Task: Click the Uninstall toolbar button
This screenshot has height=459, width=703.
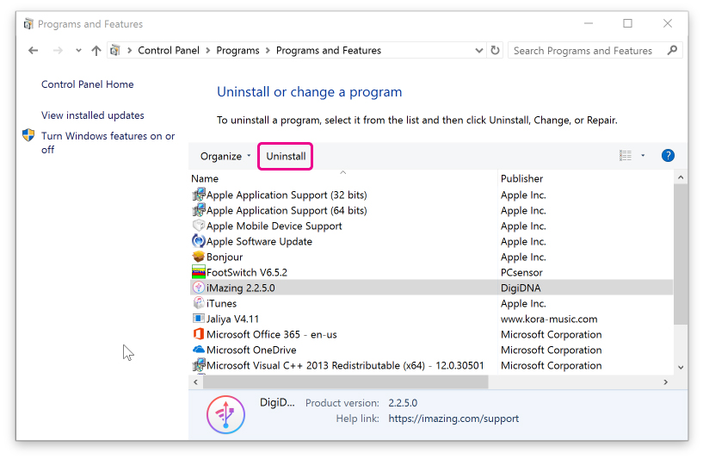Action: [286, 156]
